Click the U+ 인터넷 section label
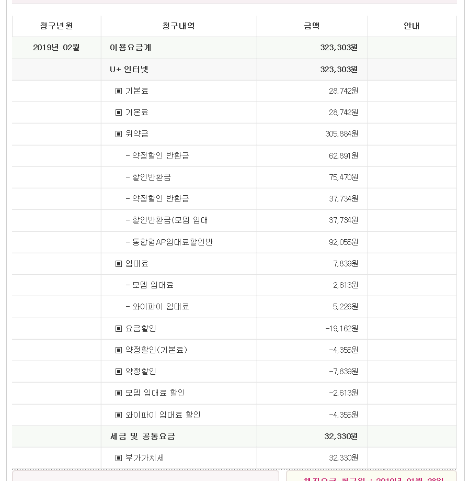Screen dimensions: 469x481 coord(129,69)
